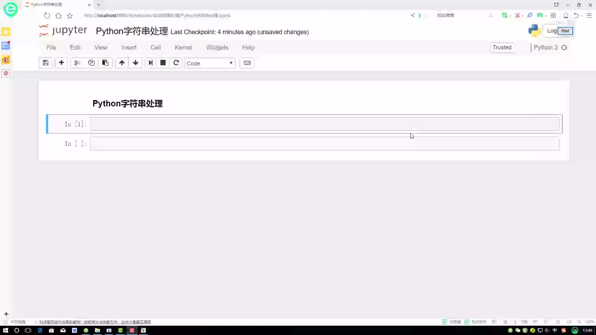Click the blue search extension icon
Viewport: 596px width, 335px height.
[x=530, y=16]
